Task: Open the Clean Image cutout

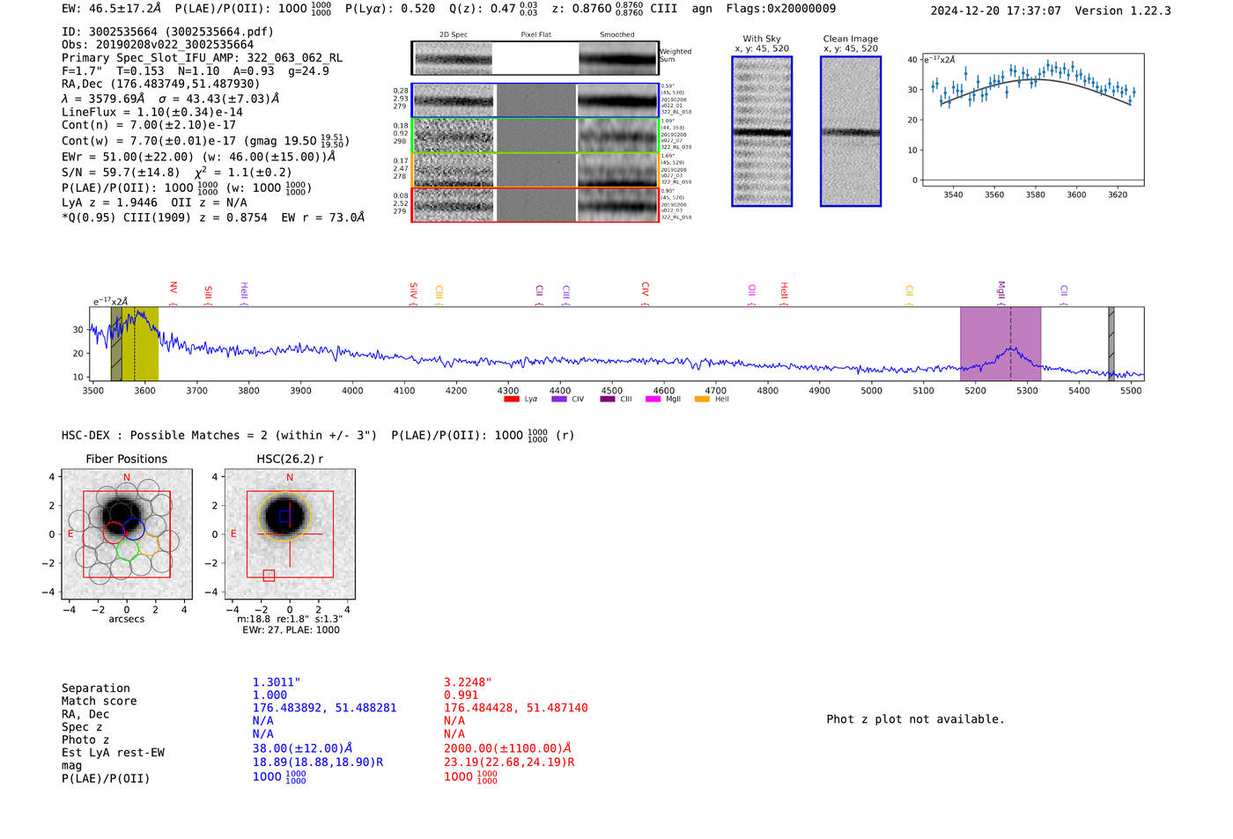Action: [x=851, y=131]
